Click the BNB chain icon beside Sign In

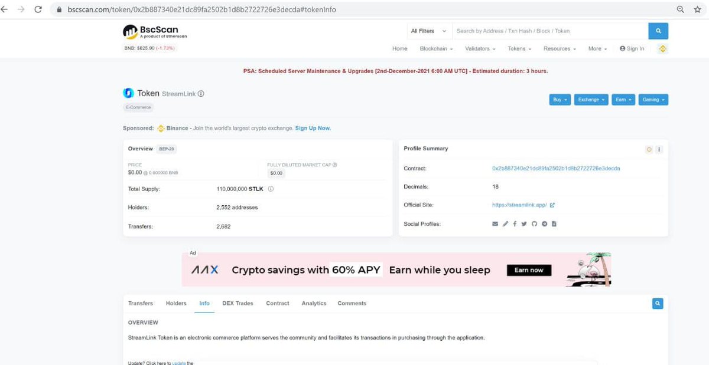point(662,49)
